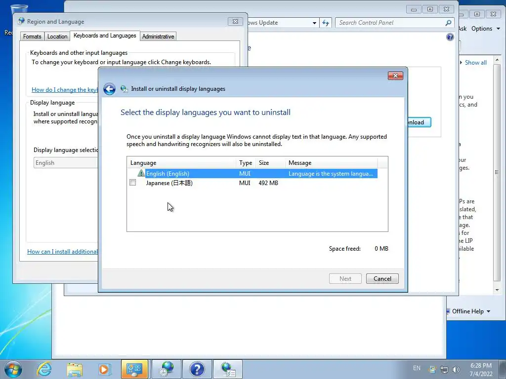Switch to the Location tab
This screenshot has height=379, width=506.
[57, 37]
